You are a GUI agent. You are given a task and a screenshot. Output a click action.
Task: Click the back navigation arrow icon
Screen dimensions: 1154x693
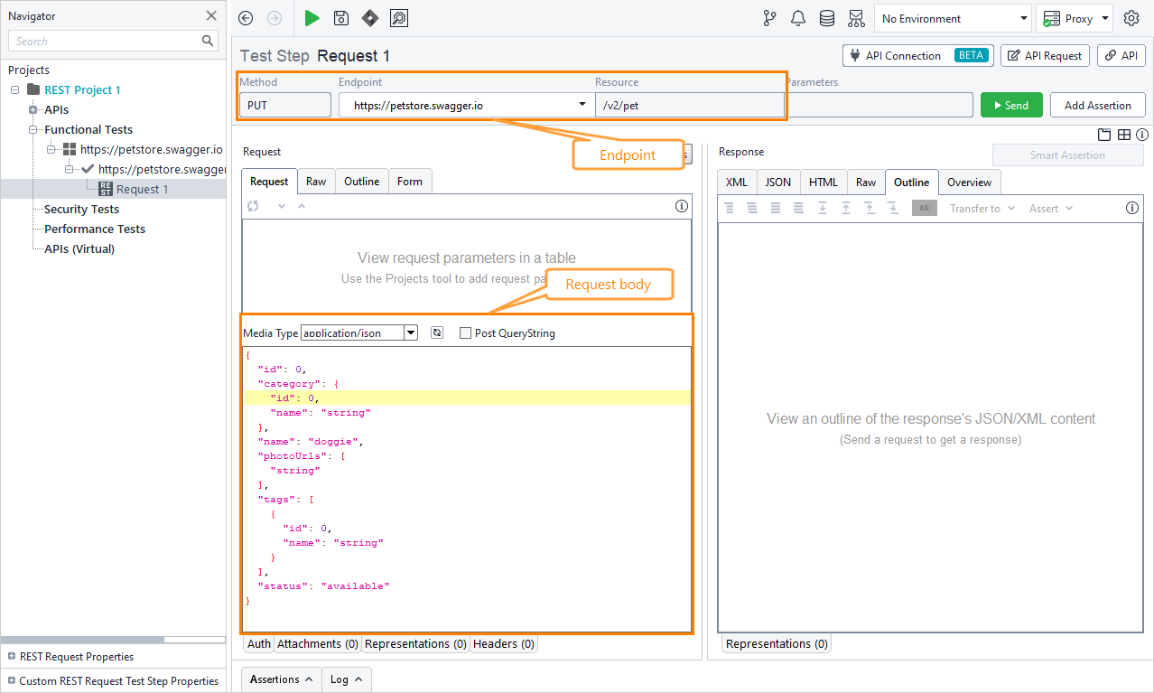tap(245, 18)
